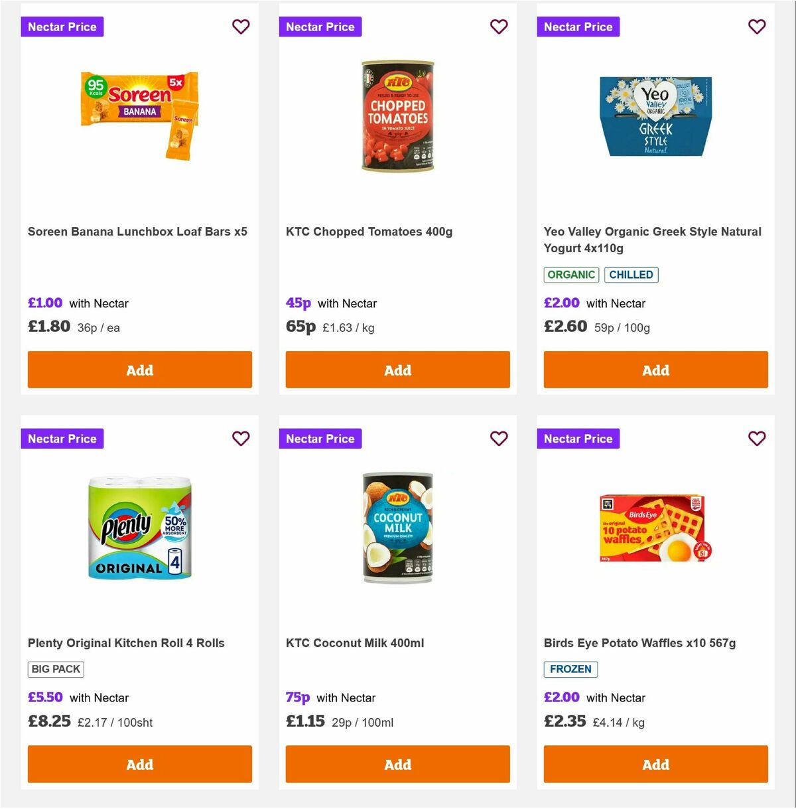796x809 pixels.
Task: Toggle the BIG PACK tag on Plenty card
Action: (x=56, y=669)
